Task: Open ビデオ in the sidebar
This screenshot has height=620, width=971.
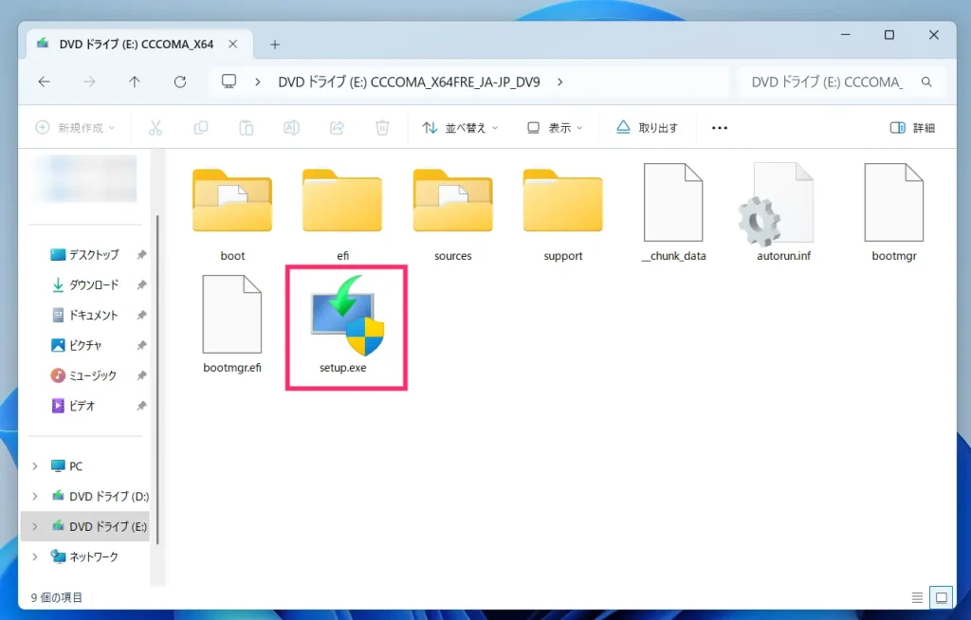Action: point(82,406)
